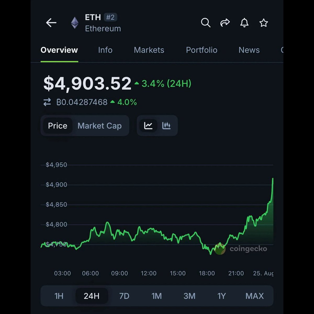
Task: Open the Info tab
Action: (105, 50)
